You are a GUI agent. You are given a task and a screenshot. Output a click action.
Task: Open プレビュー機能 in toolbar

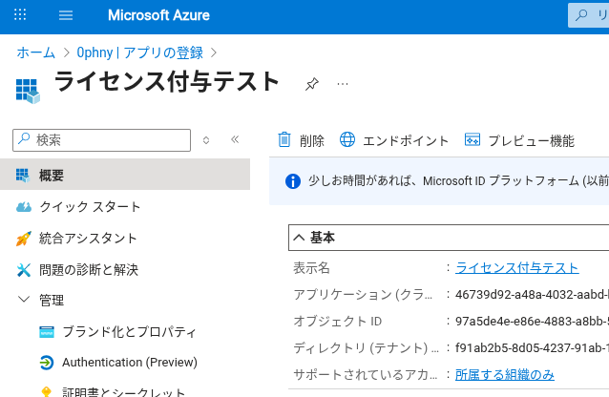point(519,140)
